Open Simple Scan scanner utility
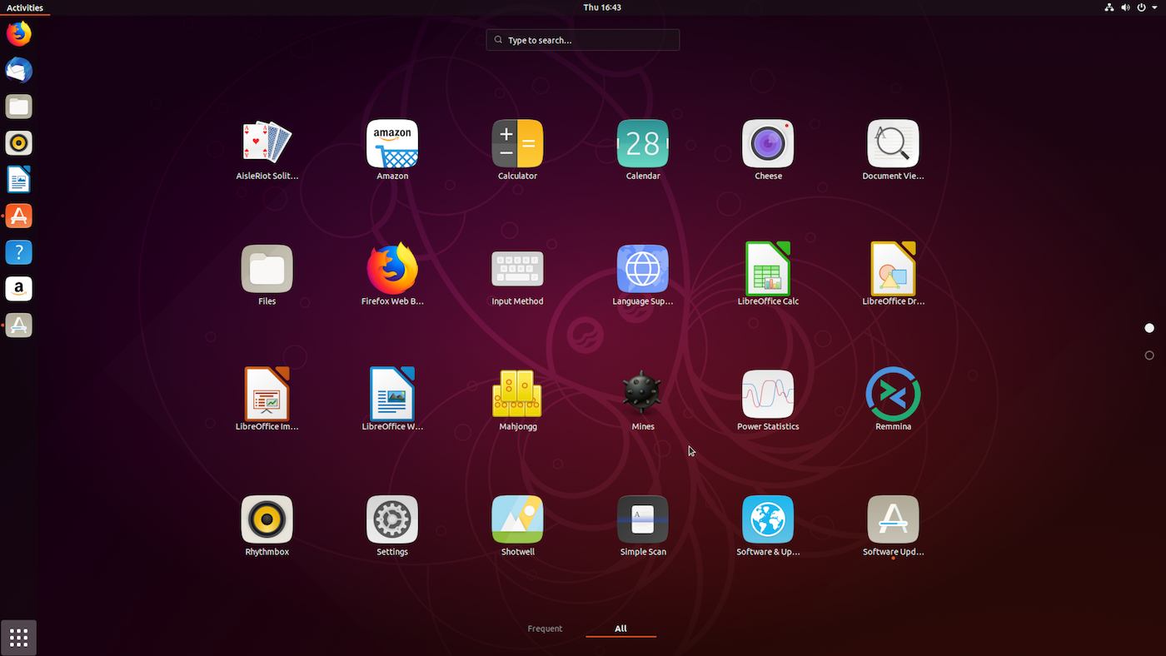 click(642, 524)
